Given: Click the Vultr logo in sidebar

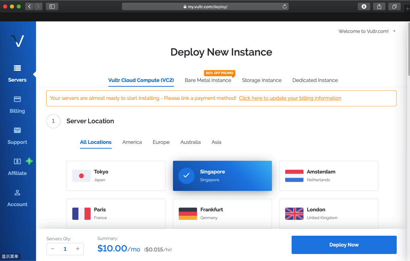Looking at the screenshot, I should coord(17,41).
